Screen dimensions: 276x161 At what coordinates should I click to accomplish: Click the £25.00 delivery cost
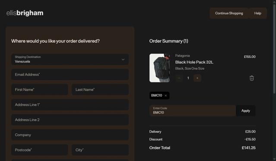251,132
